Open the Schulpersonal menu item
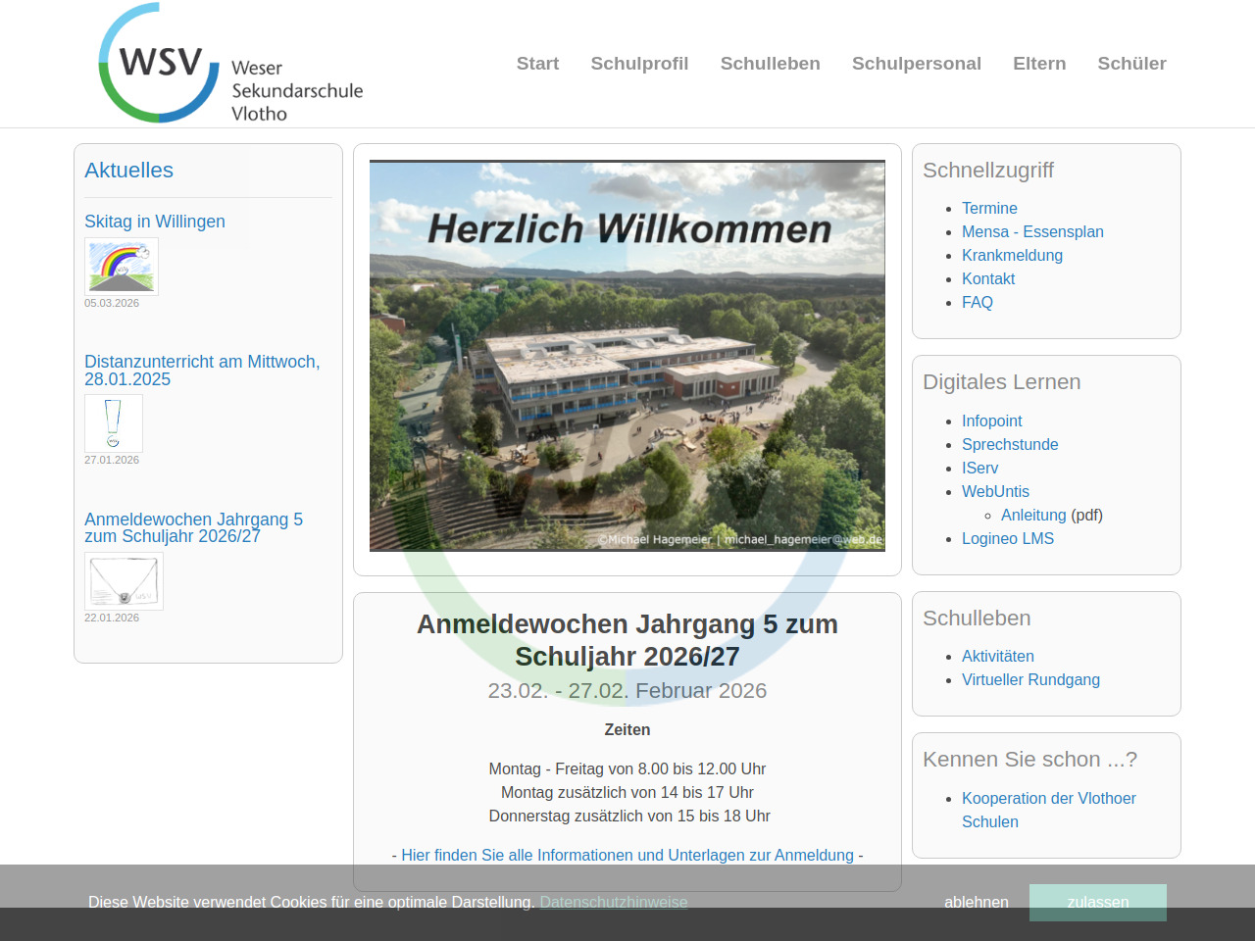 (x=916, y=64)
